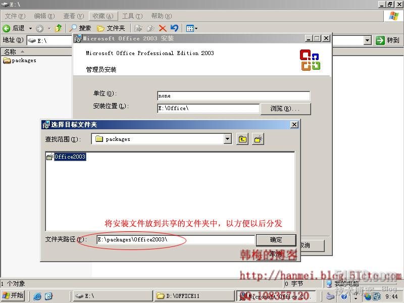
Task: Open the Back history dropdown arrow
Action: coord(30,28)
